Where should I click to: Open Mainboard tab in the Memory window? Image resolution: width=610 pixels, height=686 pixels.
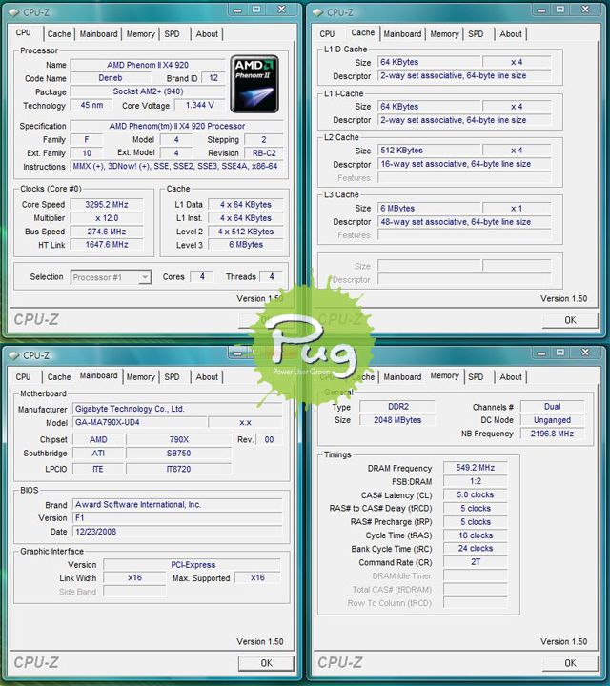(402, 377)
